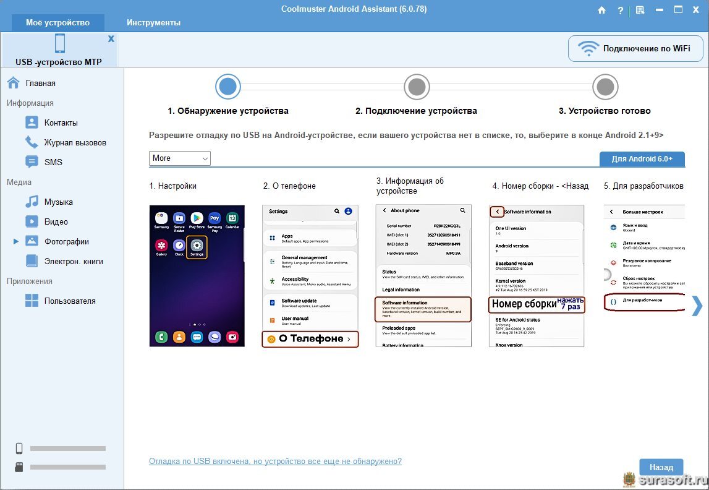Click the phone storage progress bar
This screenshot has height=490, width=709.
tap(68, 449)
